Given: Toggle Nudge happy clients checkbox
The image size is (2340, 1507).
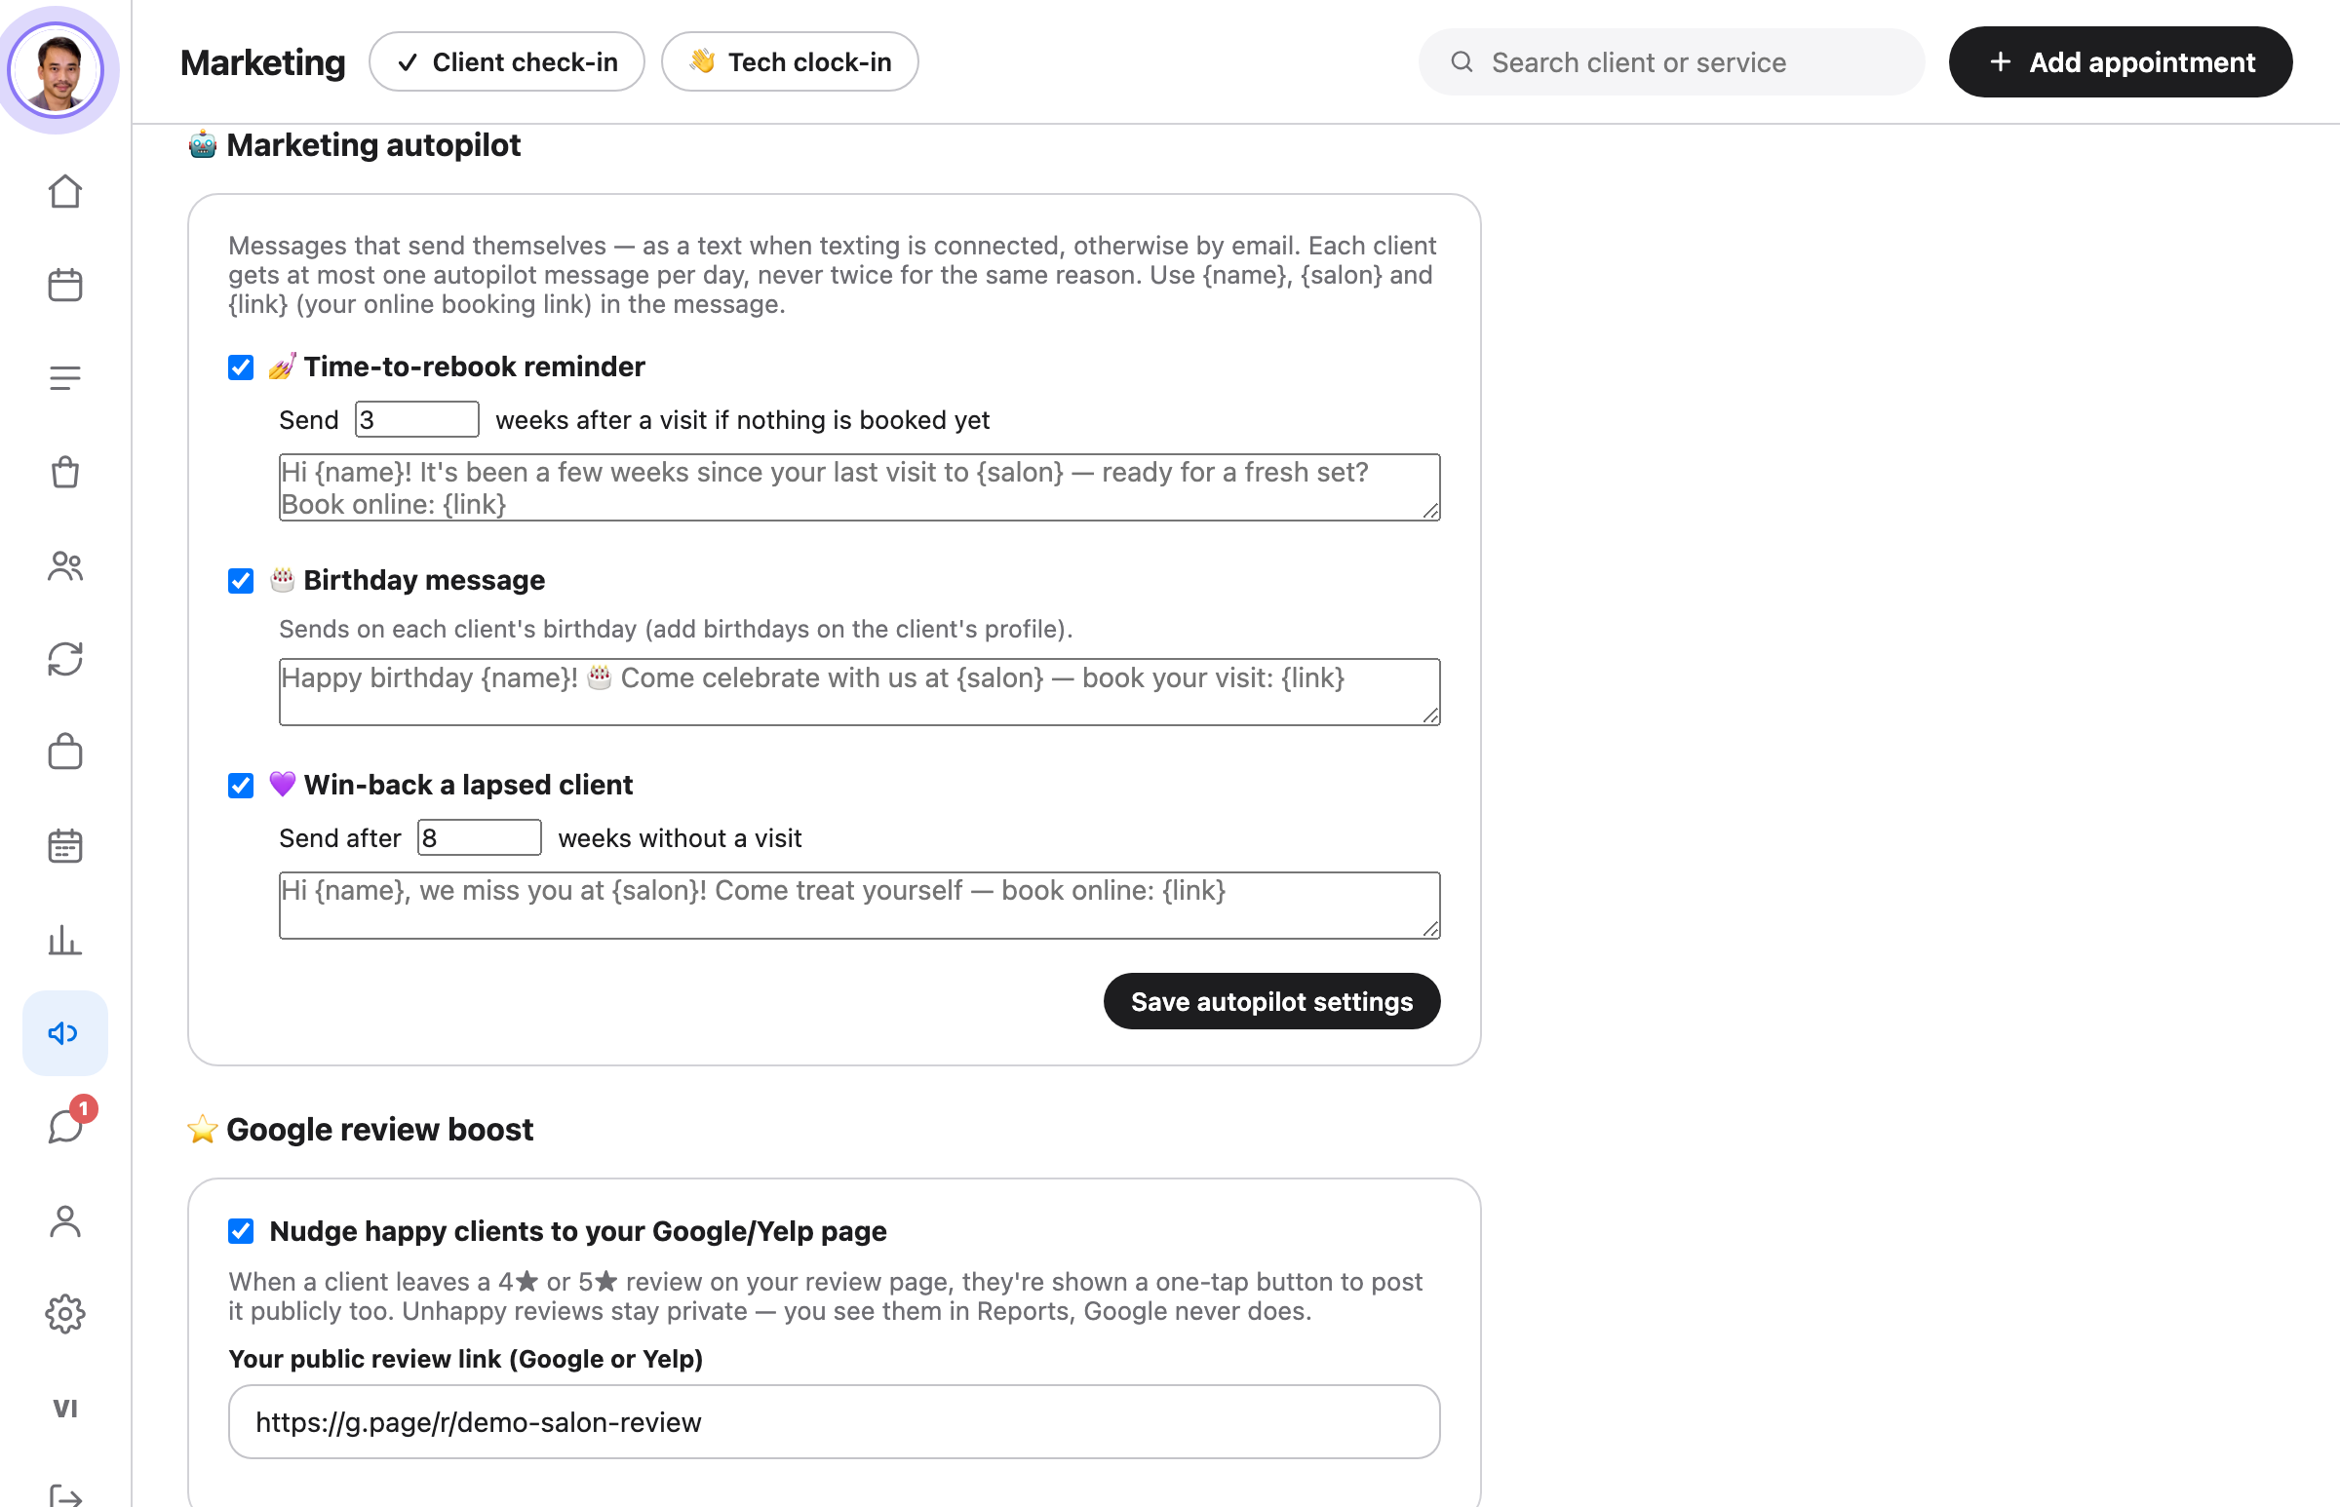Looking at the screenshot, I should pos(241,1231).
